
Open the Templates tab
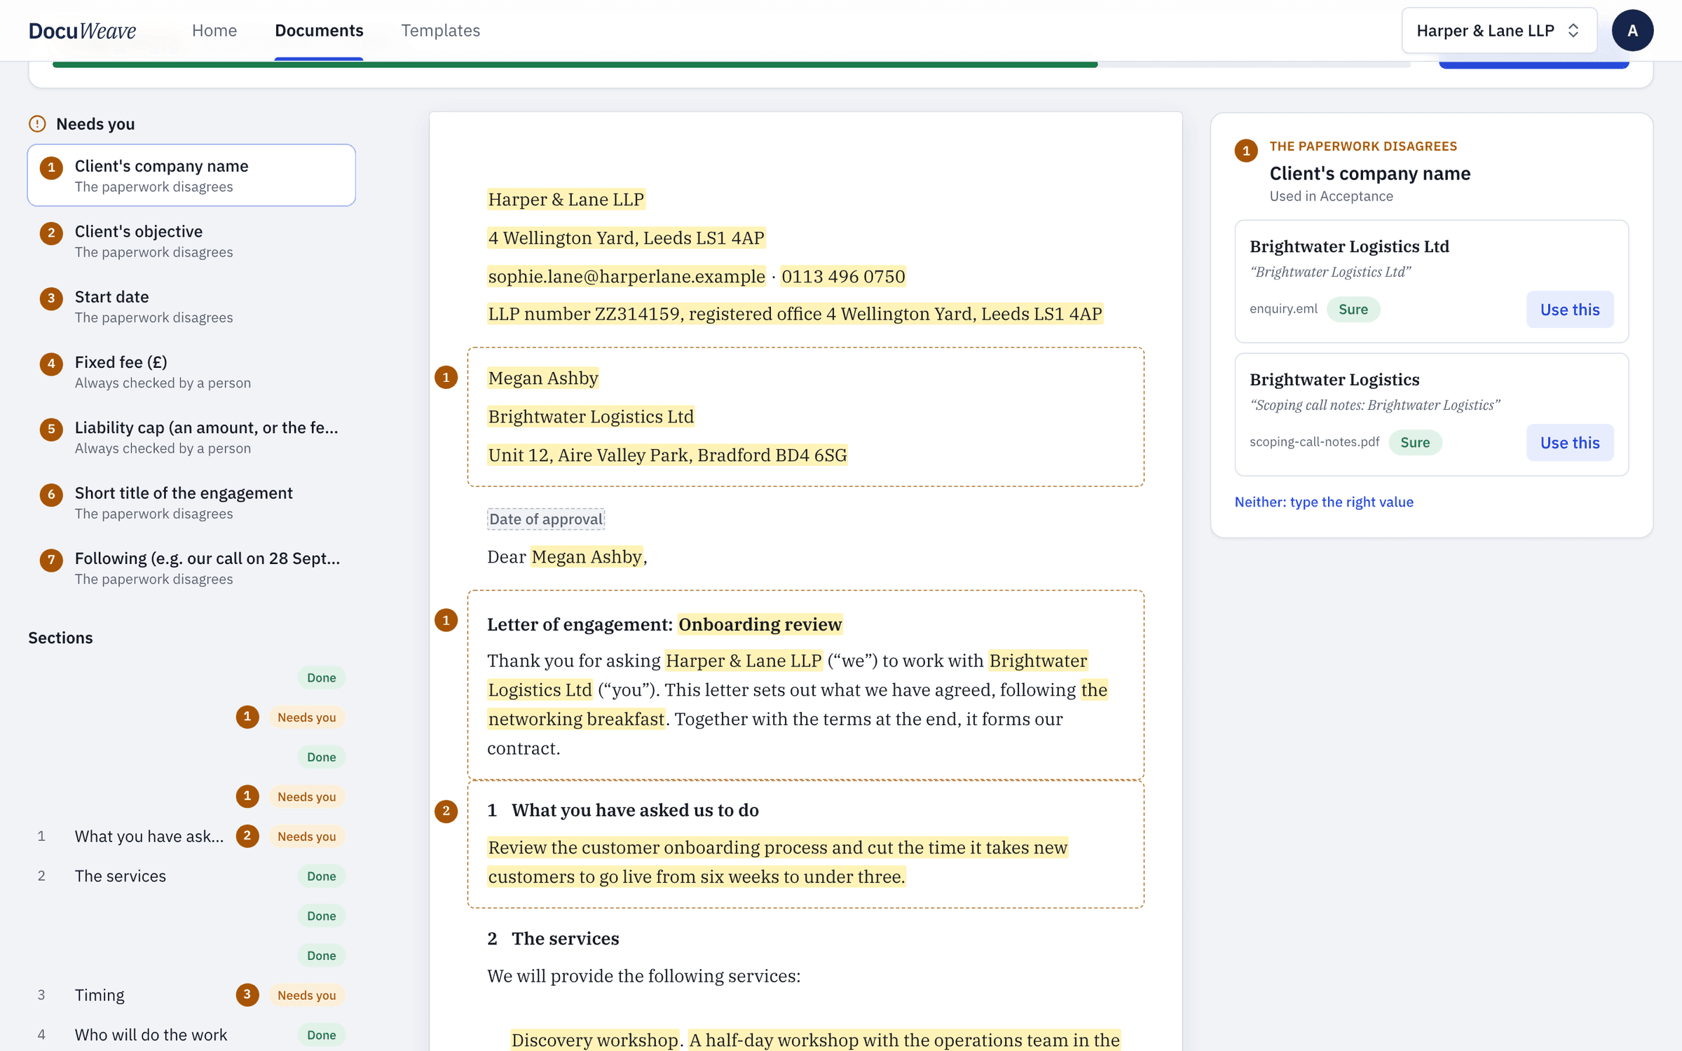(x=440, y=30)
